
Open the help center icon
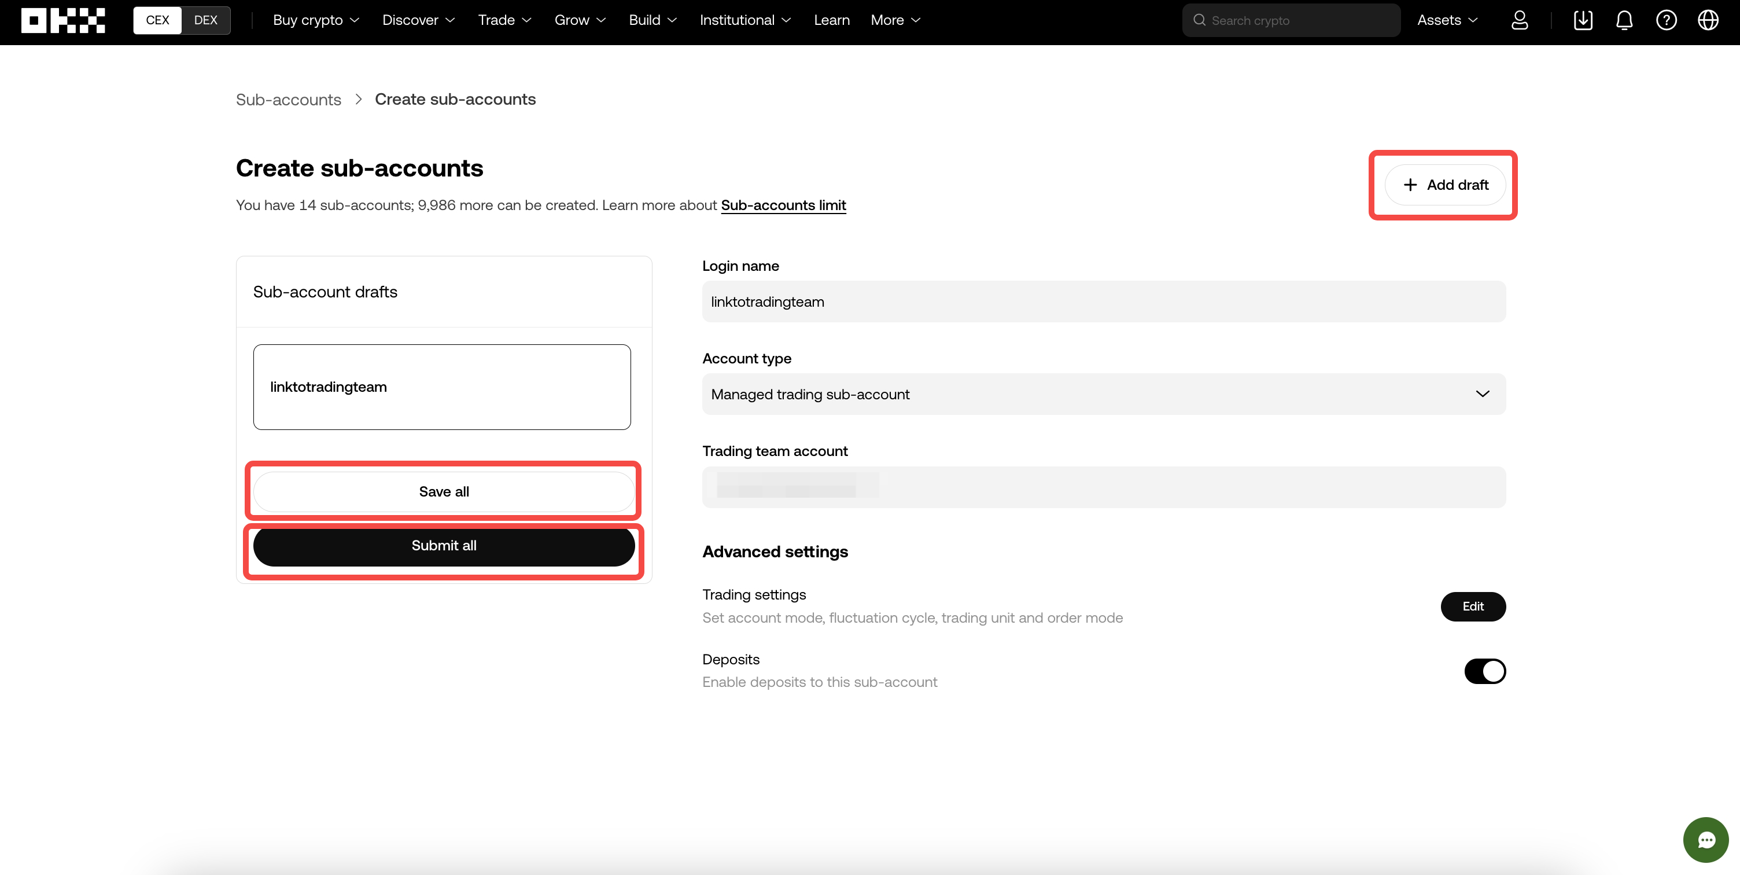tap(1667, 20)
